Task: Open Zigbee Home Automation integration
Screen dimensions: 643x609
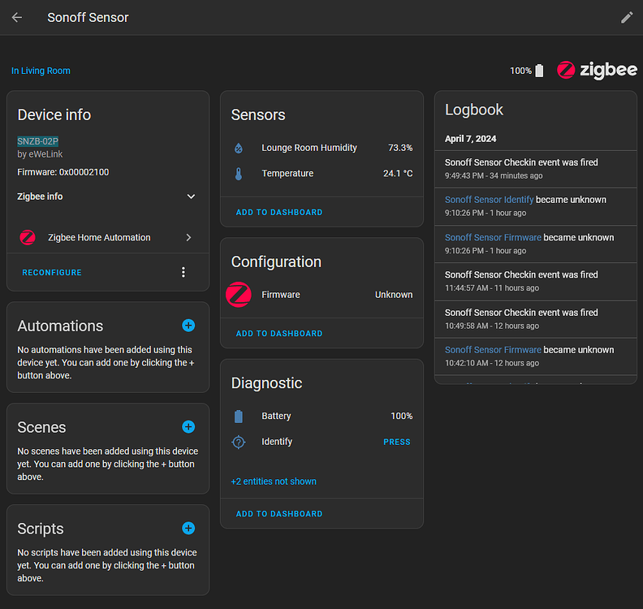Action: pos(106,237)
